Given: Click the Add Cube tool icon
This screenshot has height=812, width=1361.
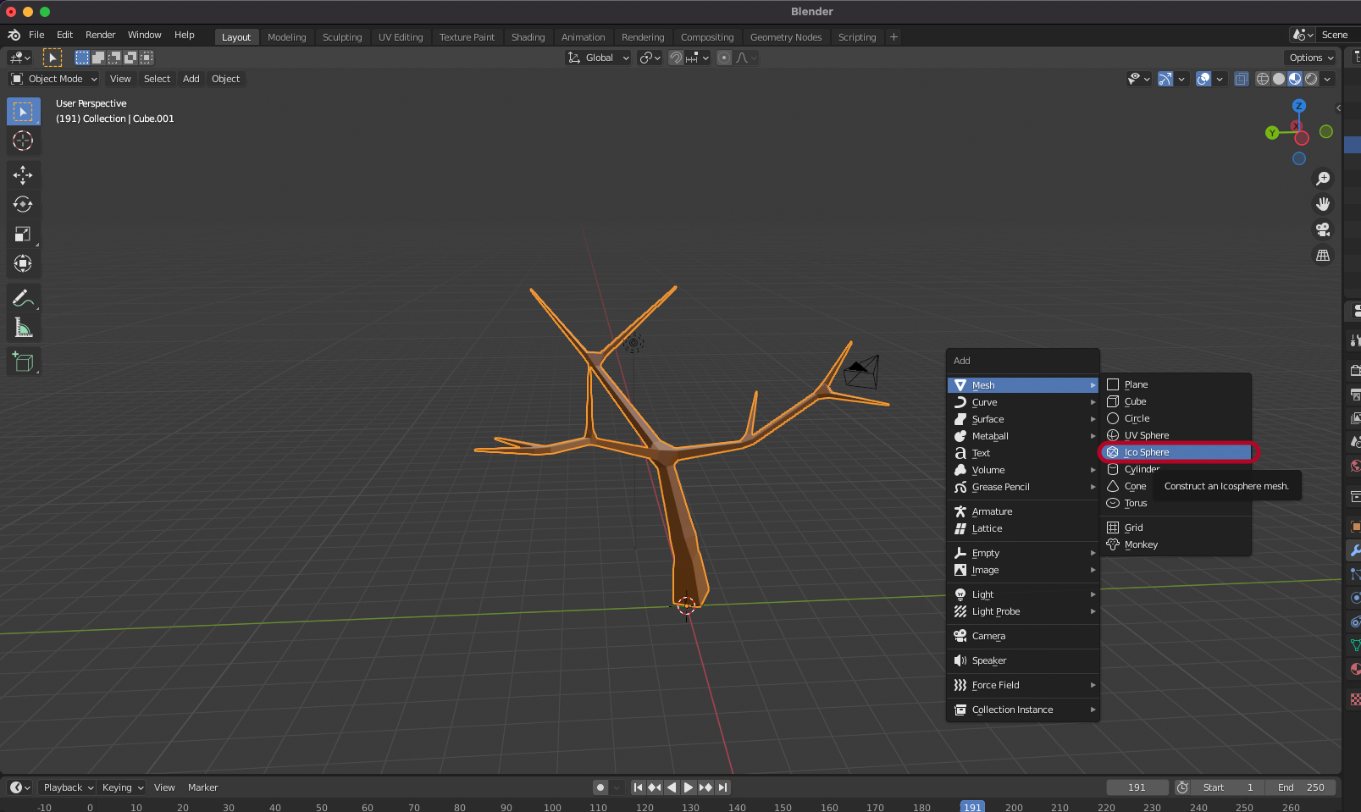Looking at the screenshot, I should point(23,362).
